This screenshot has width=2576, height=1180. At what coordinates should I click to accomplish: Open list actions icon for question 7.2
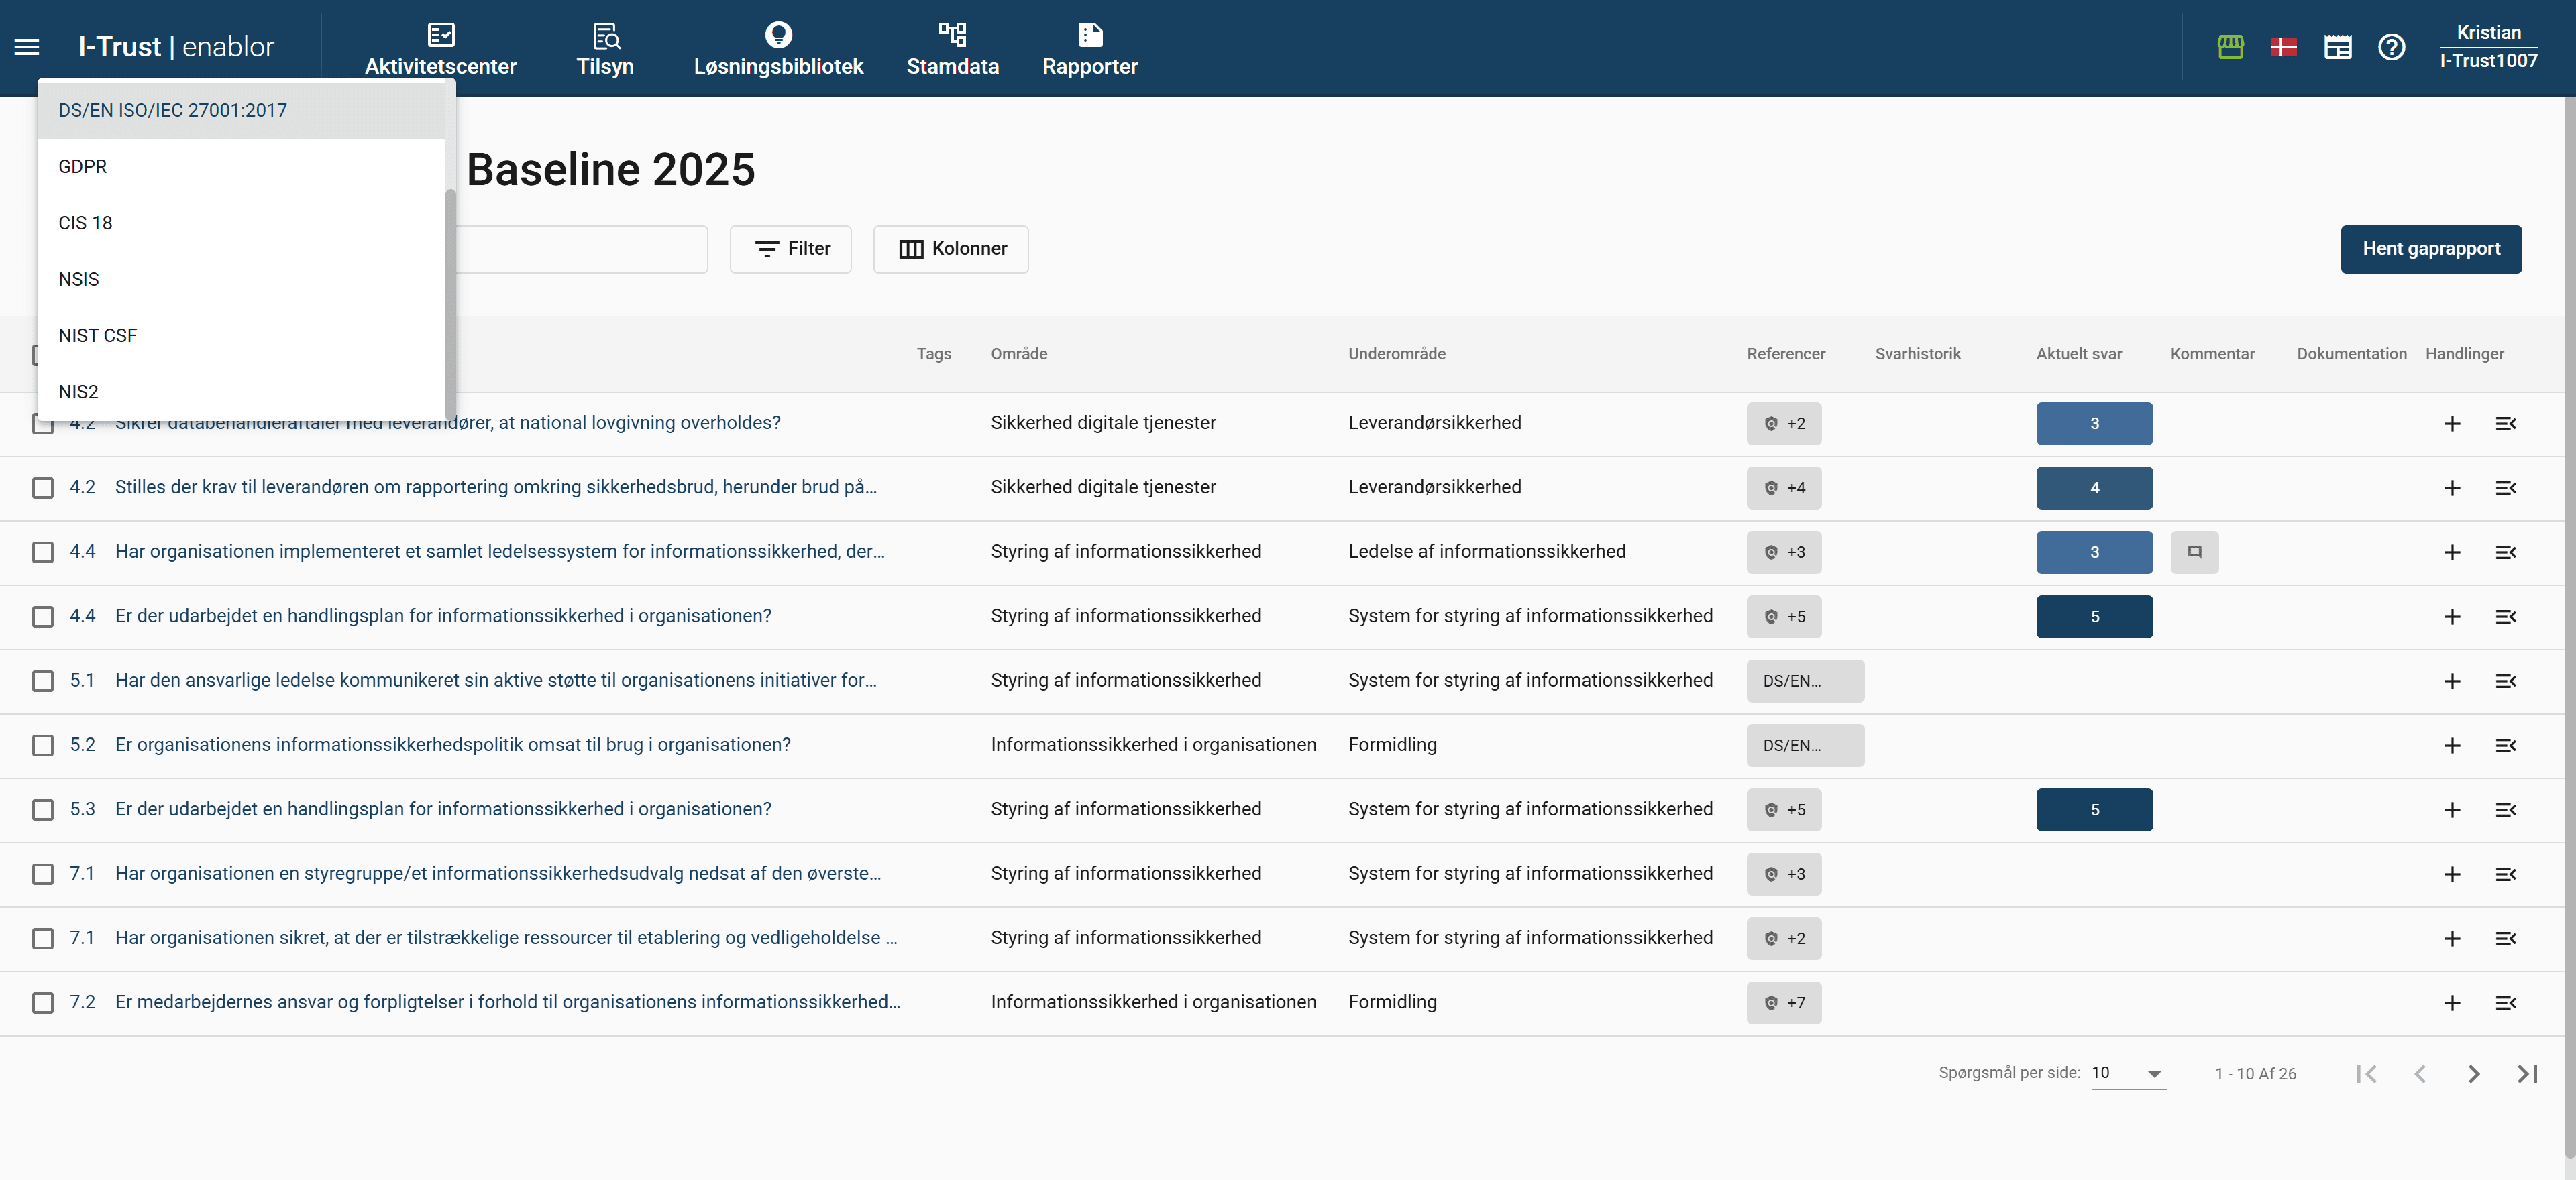pos(2505,1003)
